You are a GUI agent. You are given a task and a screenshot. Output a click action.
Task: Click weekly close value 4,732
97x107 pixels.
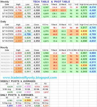37,7
